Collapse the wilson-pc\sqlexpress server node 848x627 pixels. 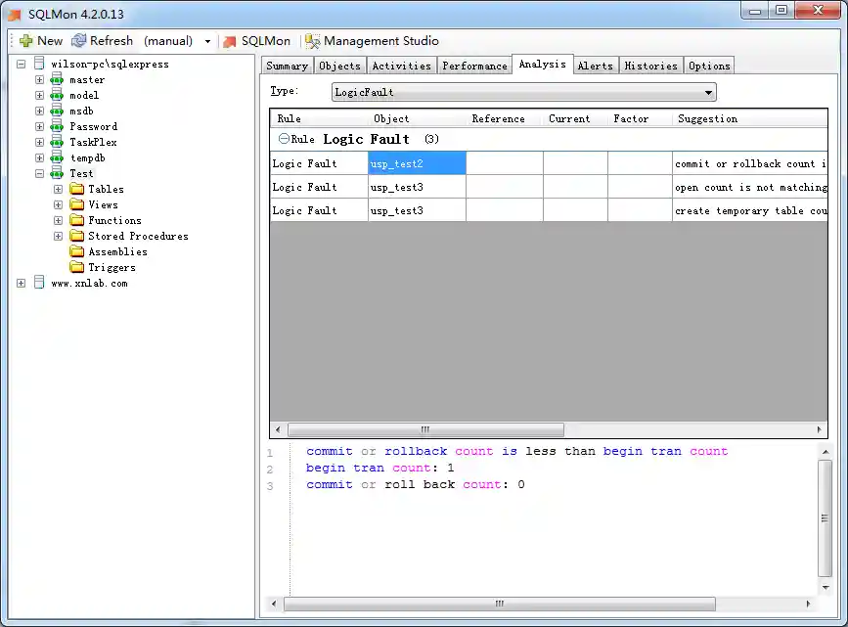coord(22,63)
